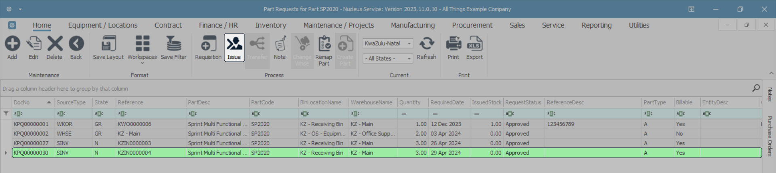Click the Note icon
The height and width of the screenshot is (173, 776).
pos(280,44)
